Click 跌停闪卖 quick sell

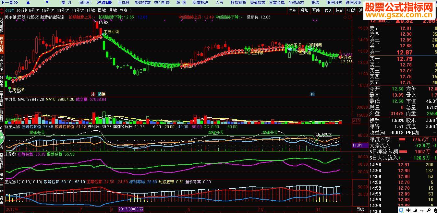[x=353, y=3]
